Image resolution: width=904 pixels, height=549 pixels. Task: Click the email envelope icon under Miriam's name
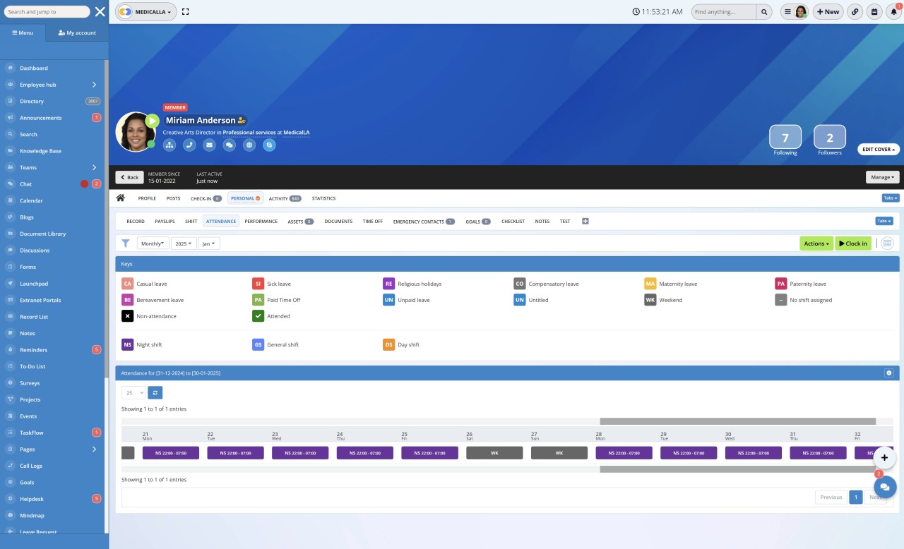[x=208, y=145]
